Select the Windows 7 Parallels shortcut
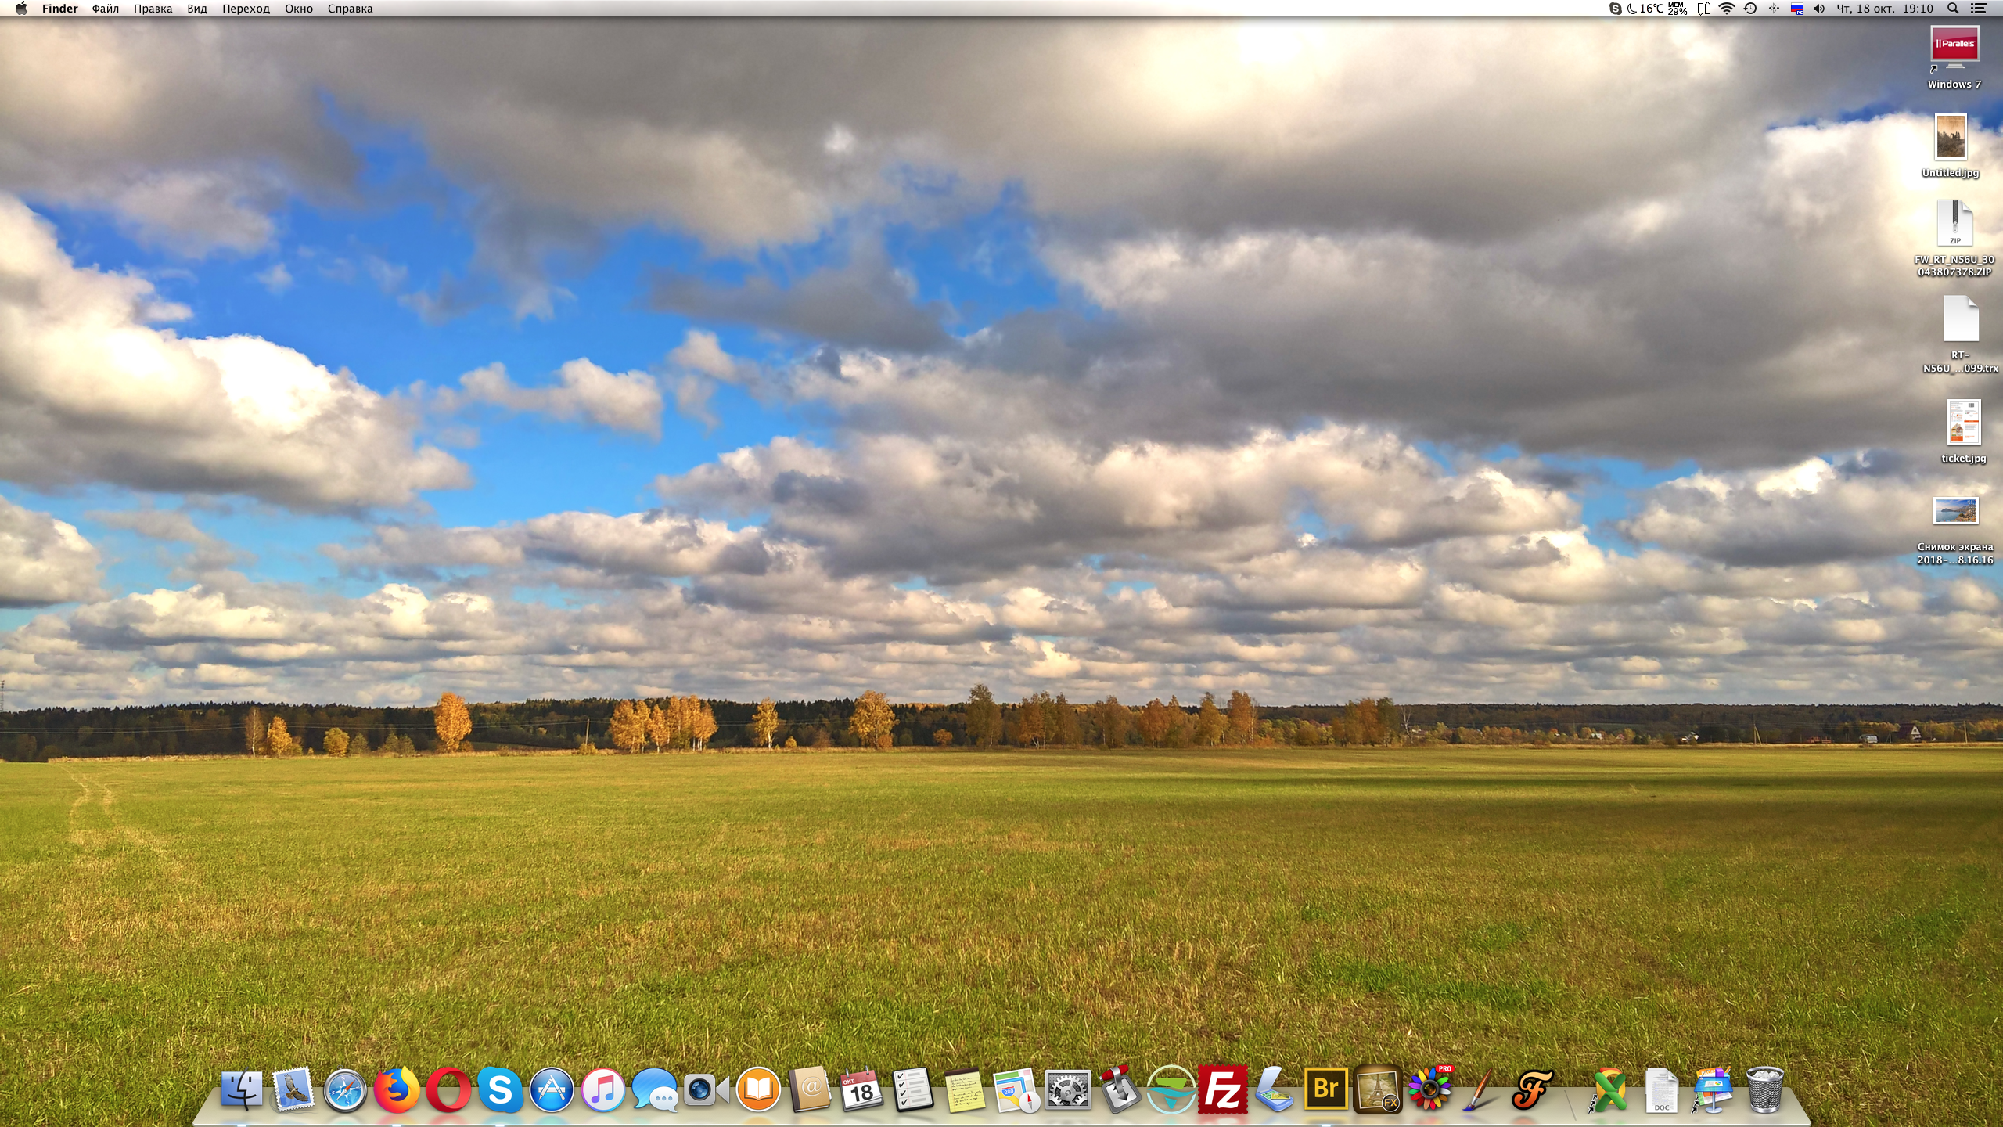Screen dimensions: 2003x1127 (1954, 49)
